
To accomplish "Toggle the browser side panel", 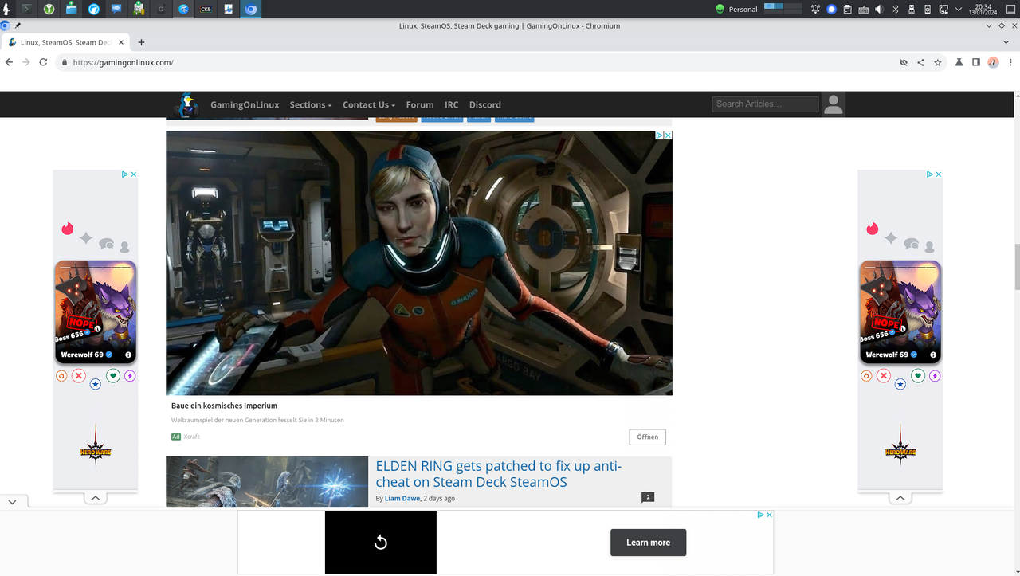I will (976, 62).
